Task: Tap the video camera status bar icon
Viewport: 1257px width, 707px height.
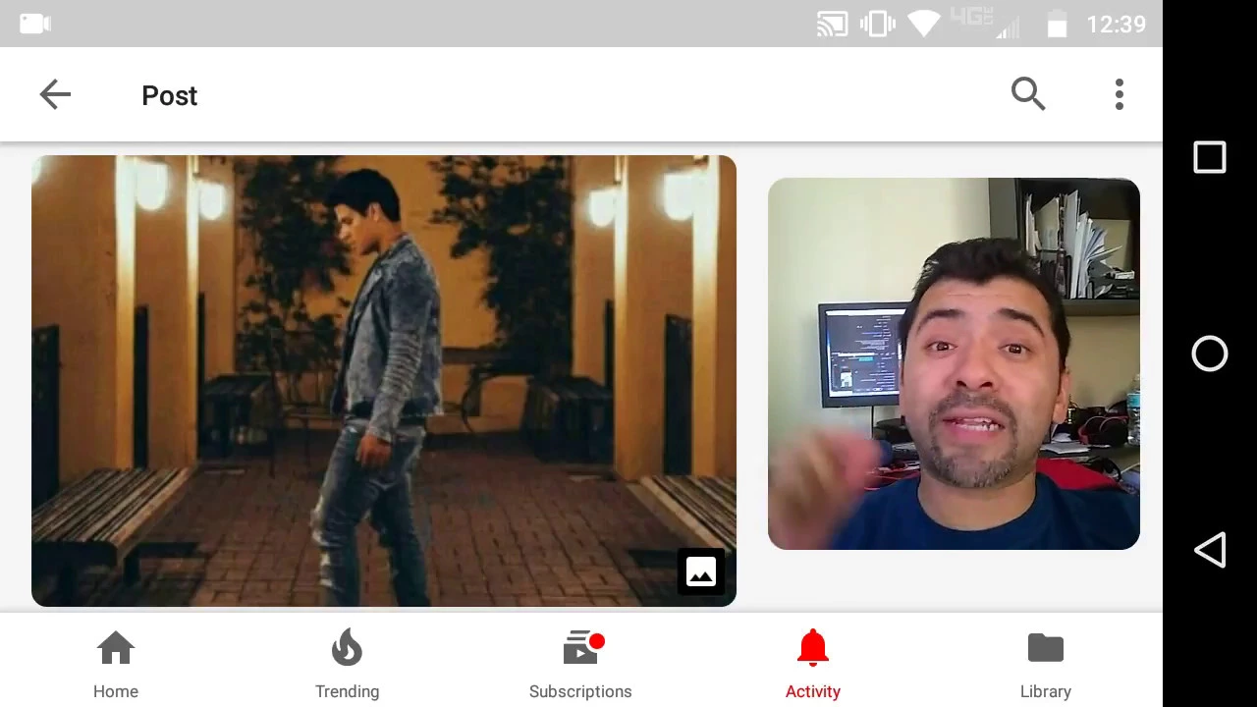Action: pyautogui.click(x=34, y=24)
